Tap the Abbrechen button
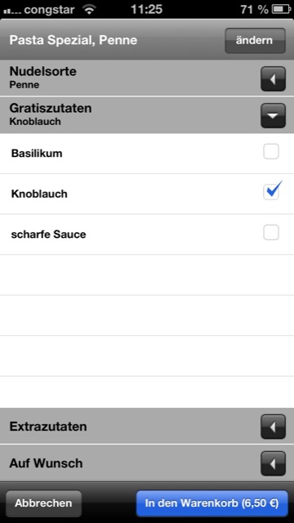 click(43, 503)
